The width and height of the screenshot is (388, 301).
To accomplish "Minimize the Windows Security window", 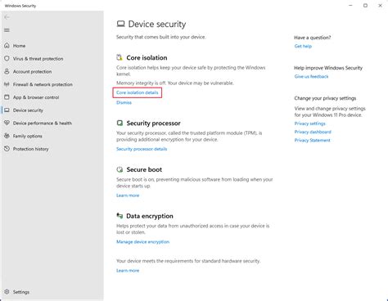I will 350,6.
